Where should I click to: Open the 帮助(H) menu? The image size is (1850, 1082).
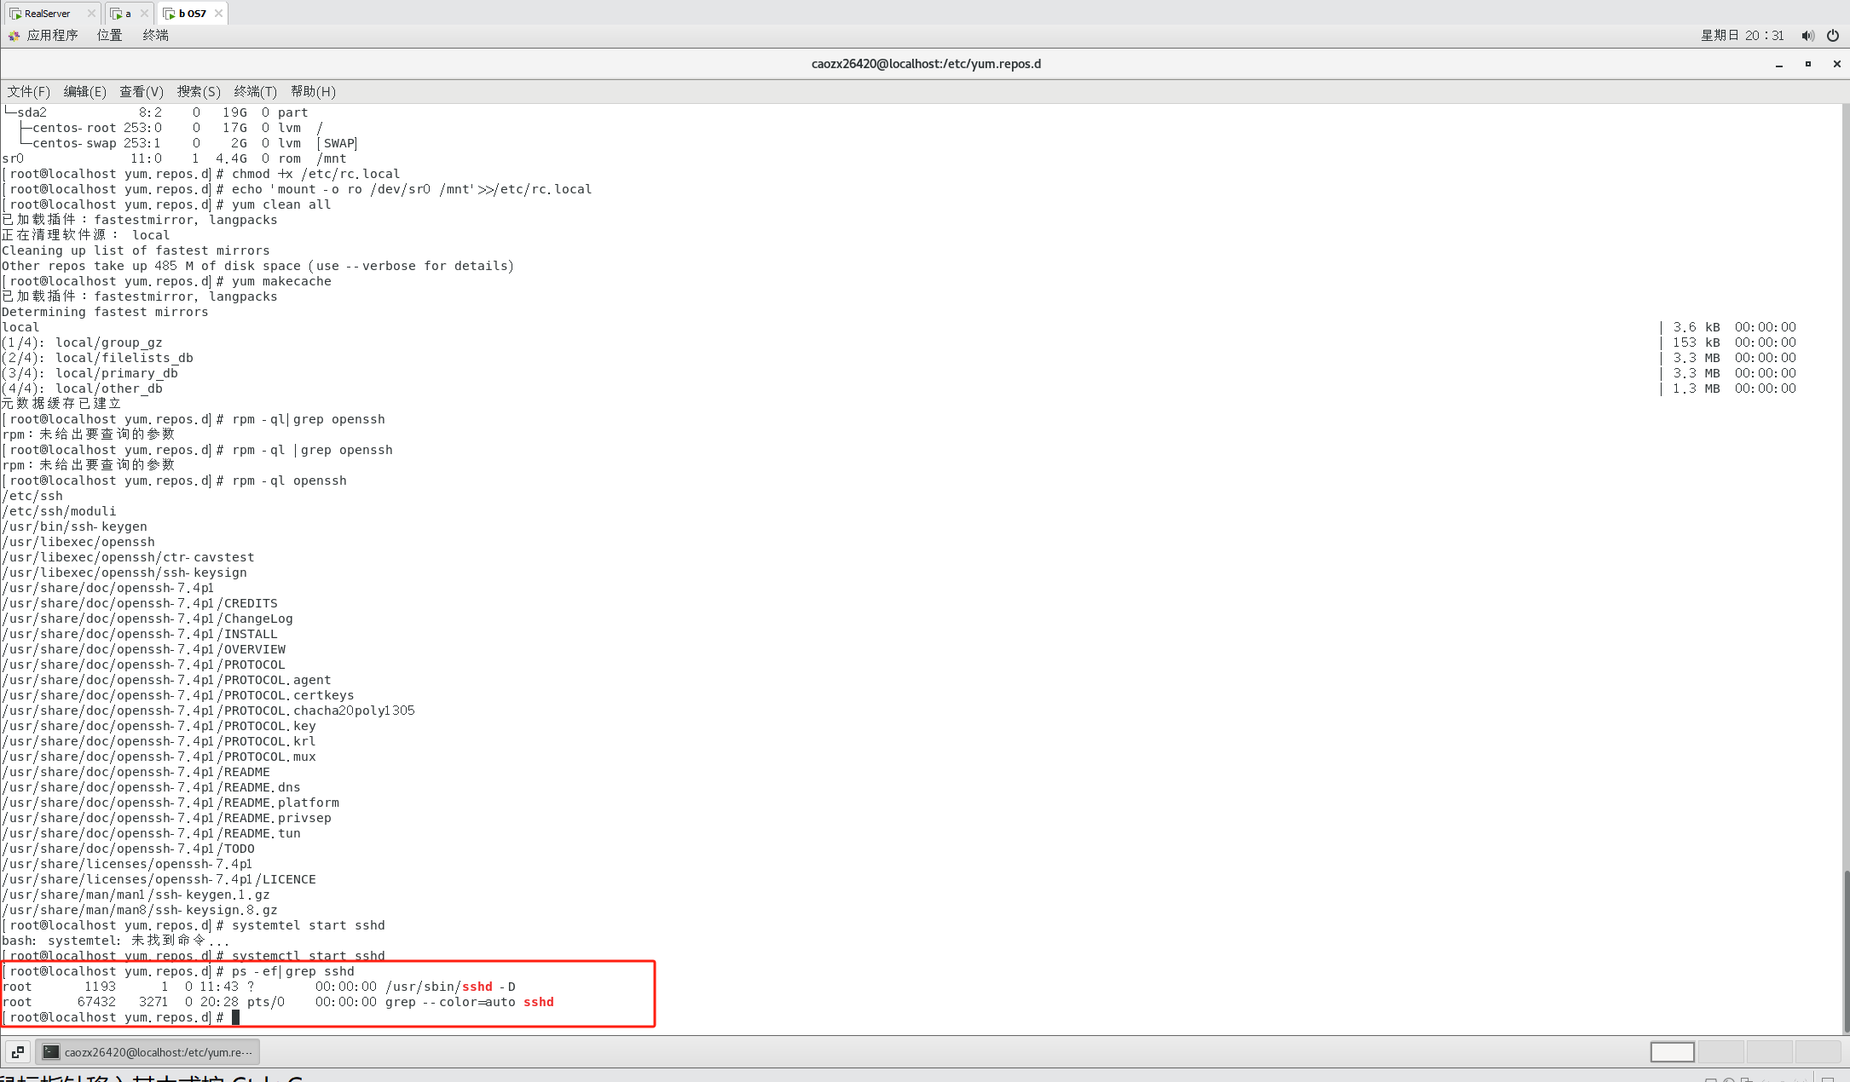click(313, 91)
